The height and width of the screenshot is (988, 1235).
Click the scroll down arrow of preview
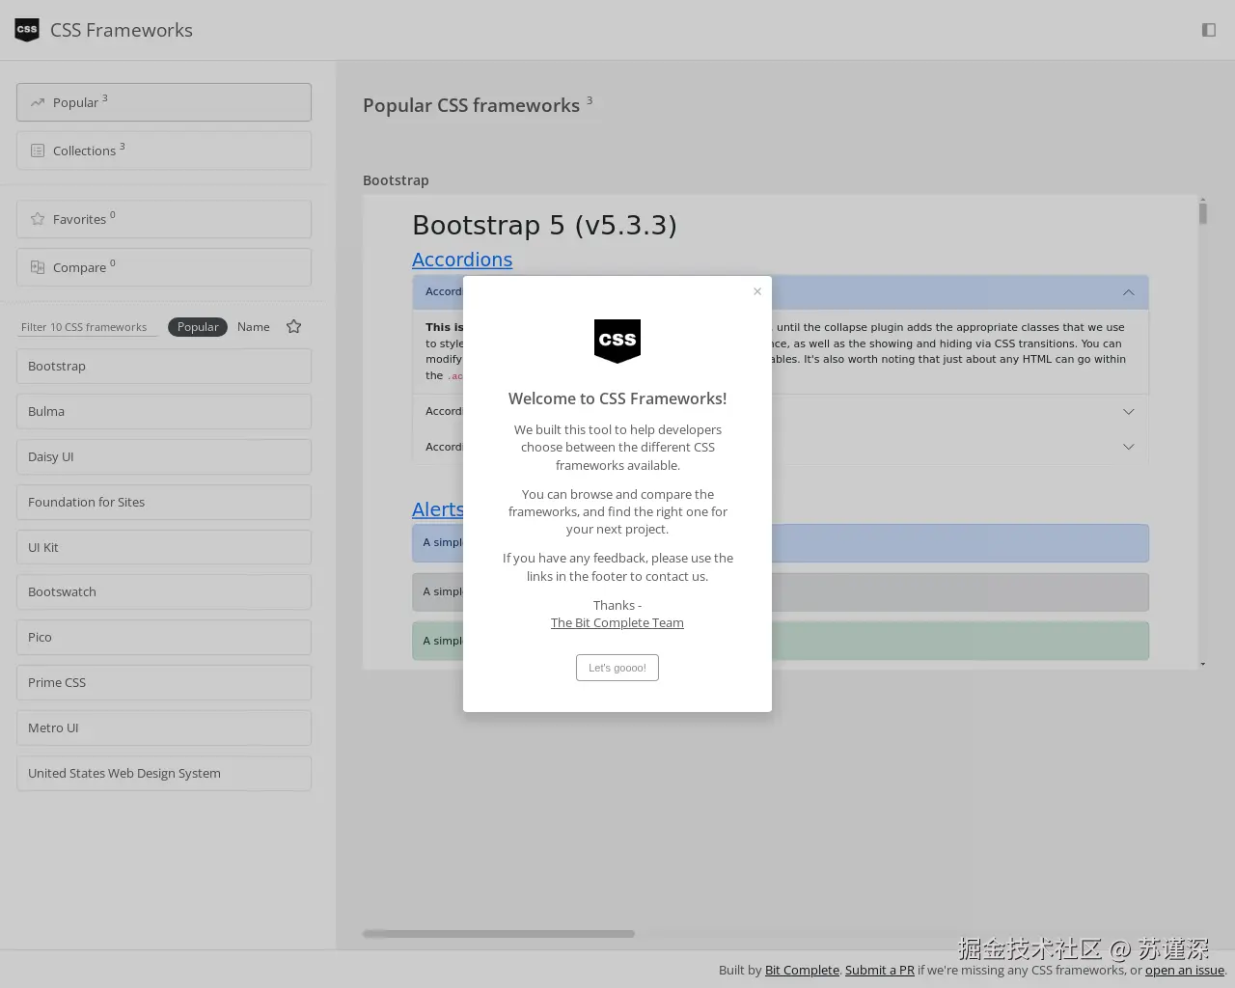click(x=1203, y=664)
